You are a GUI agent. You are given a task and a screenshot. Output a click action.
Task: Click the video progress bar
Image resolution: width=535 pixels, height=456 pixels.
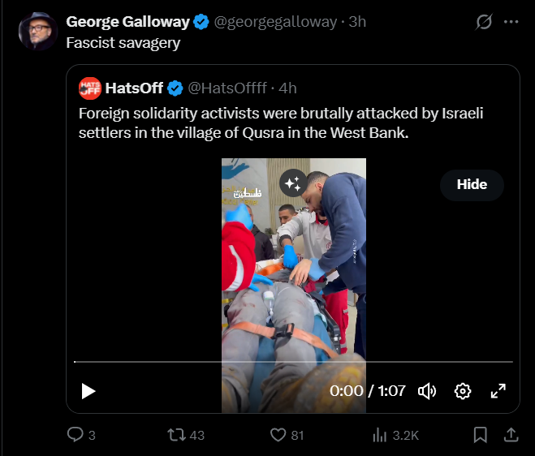(x=292, y=361)
